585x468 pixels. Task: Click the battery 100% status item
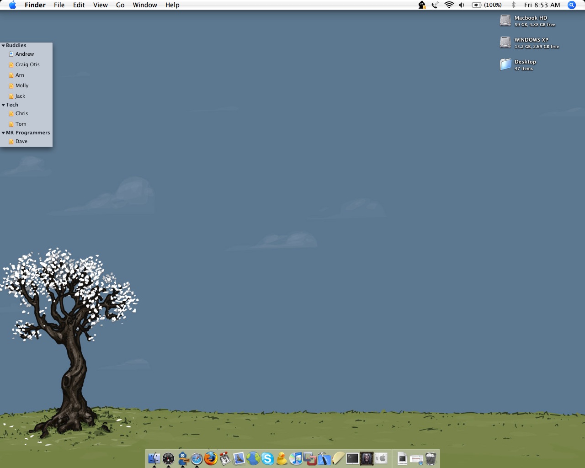(487, 5)
